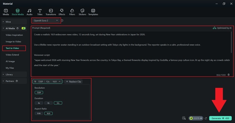
Task: Set duration to 4s
Action: [39, 103]
